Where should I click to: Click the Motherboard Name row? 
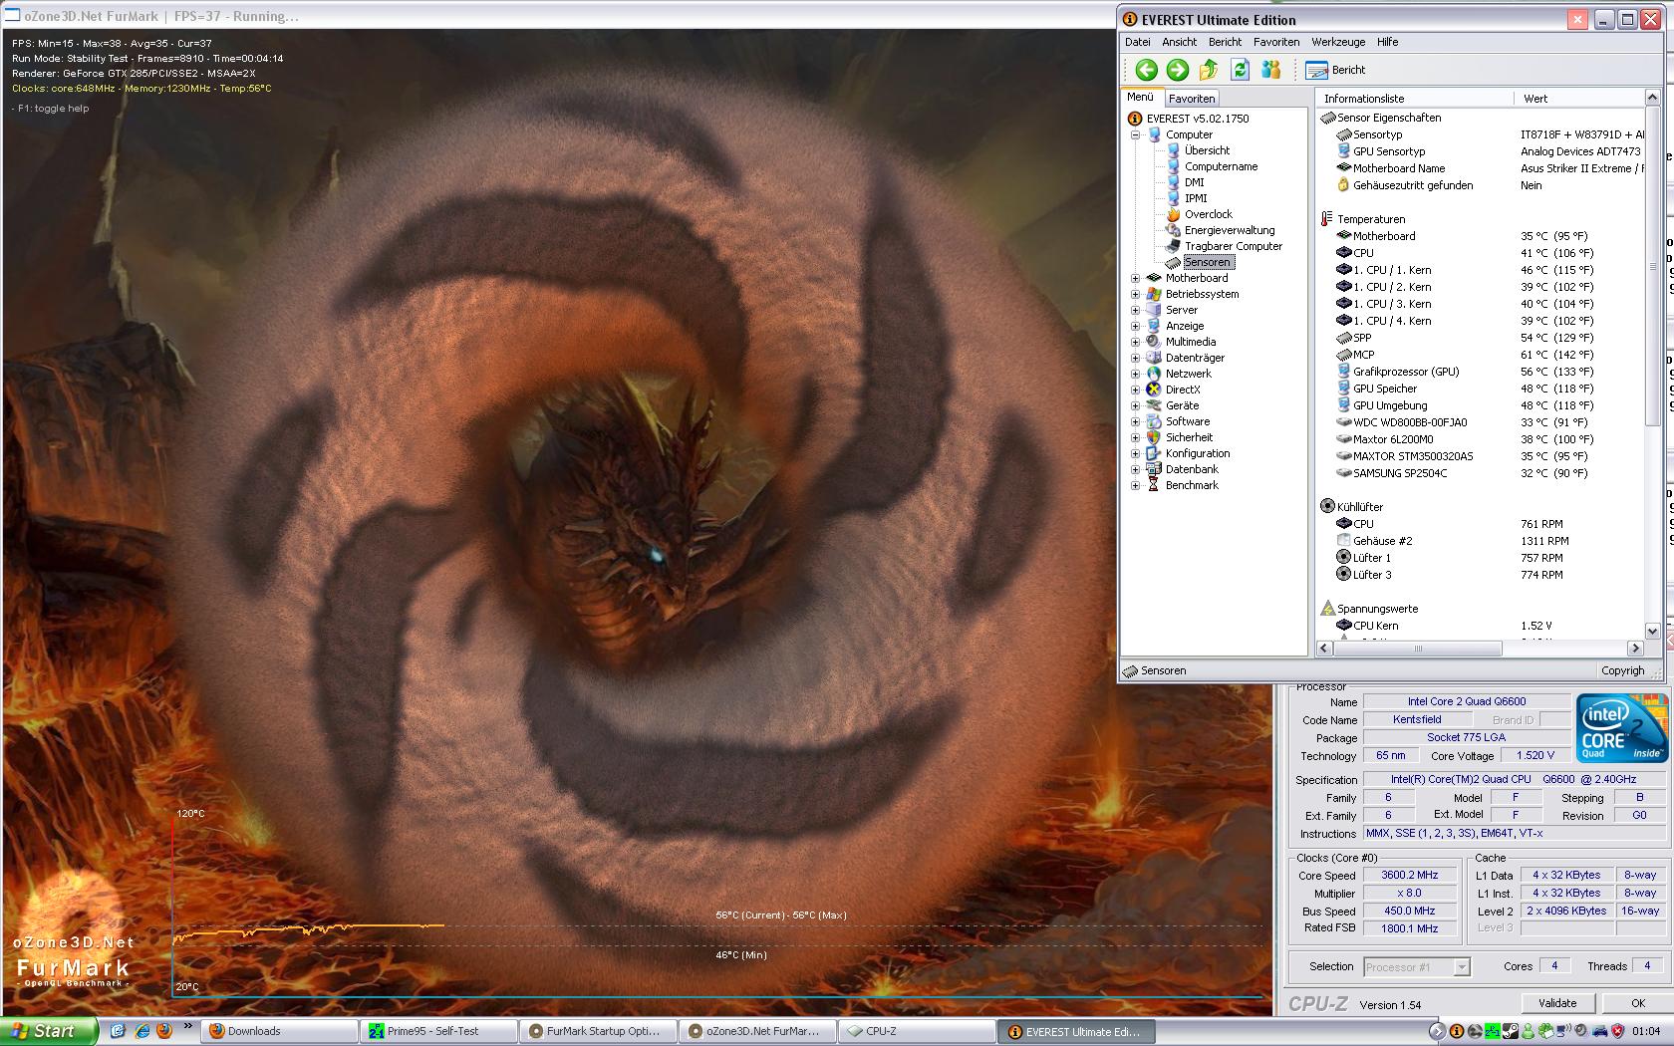(x=1483, y=168)
